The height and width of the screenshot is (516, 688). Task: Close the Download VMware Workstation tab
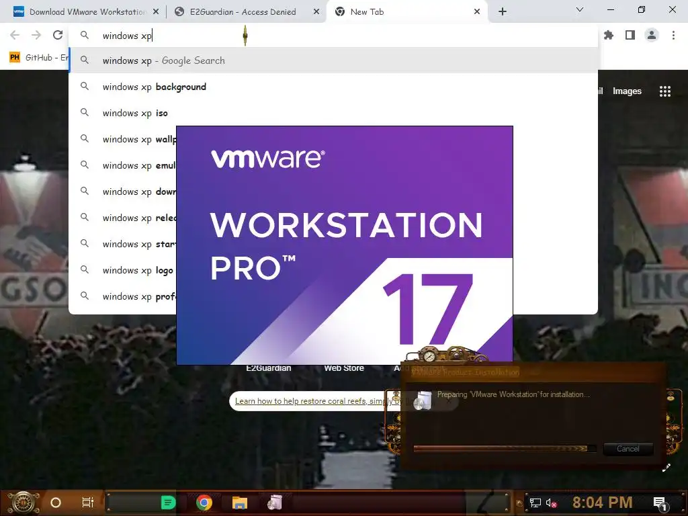click(x=156, y=12)
